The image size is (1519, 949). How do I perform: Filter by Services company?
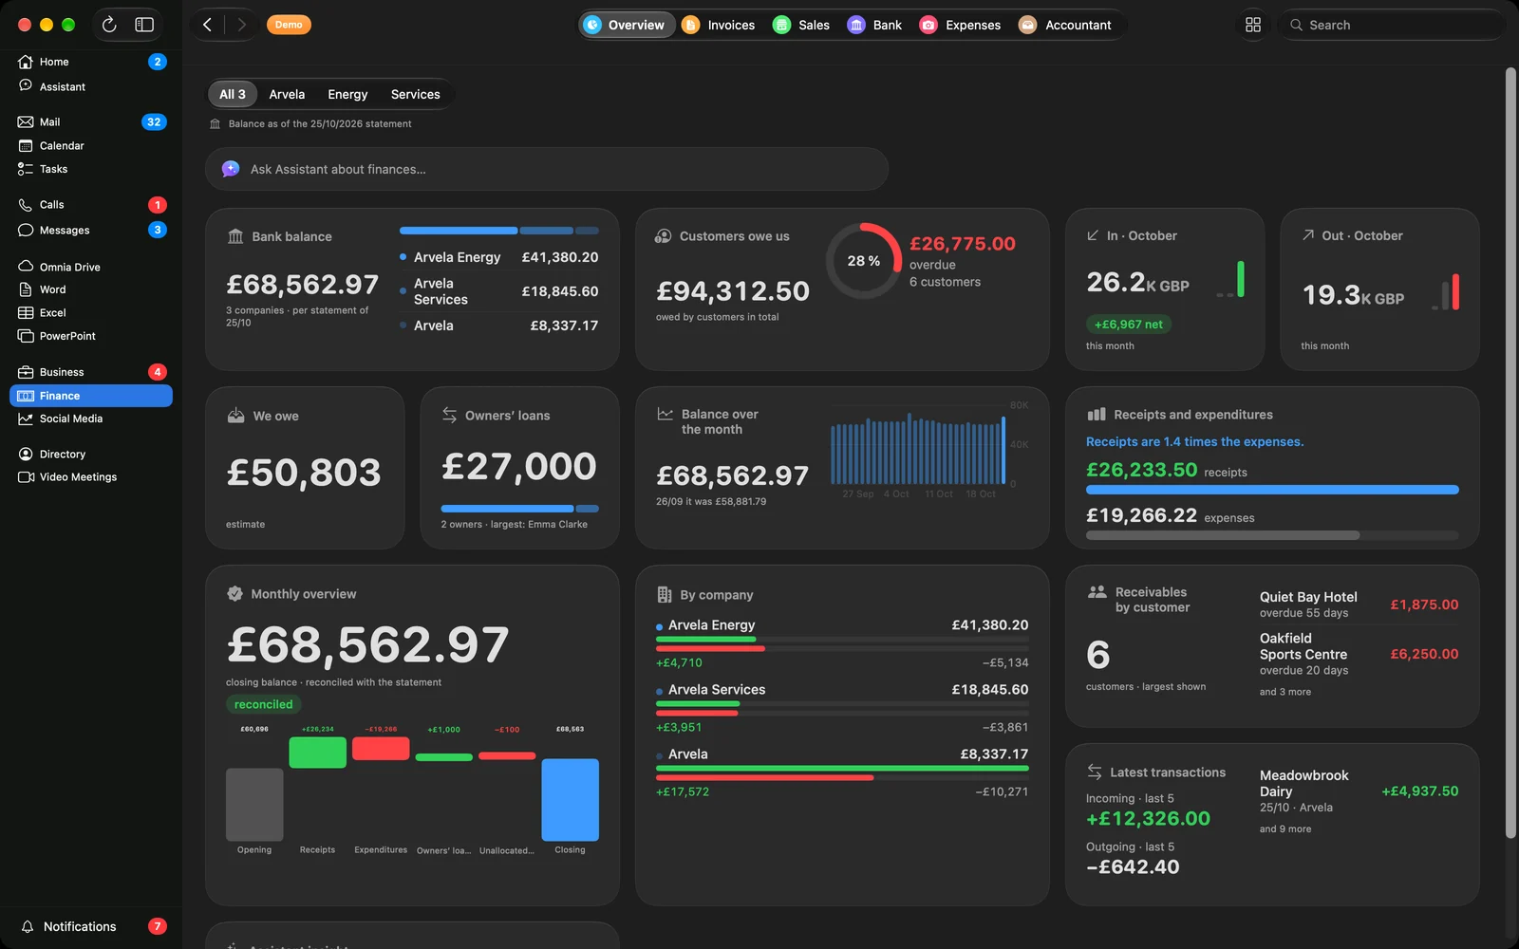tap(416, 94)
